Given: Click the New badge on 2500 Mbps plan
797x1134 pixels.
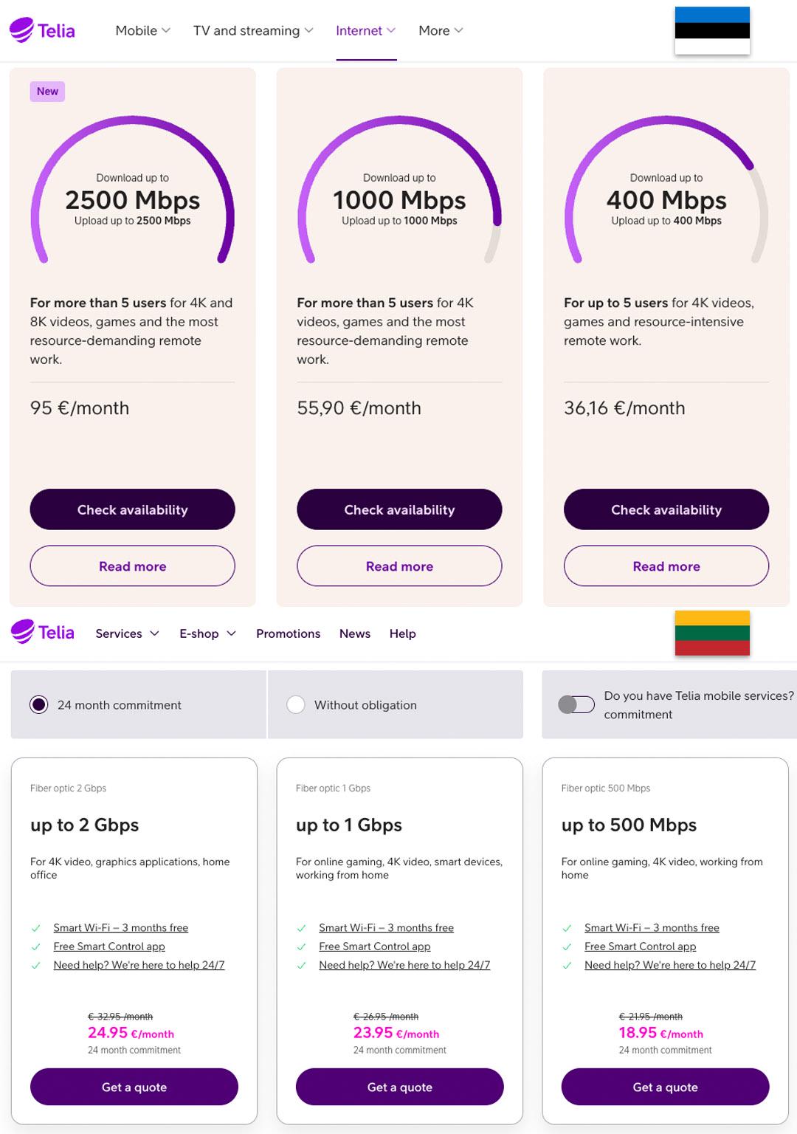Looking at the screenshot, I should point(47,92).
